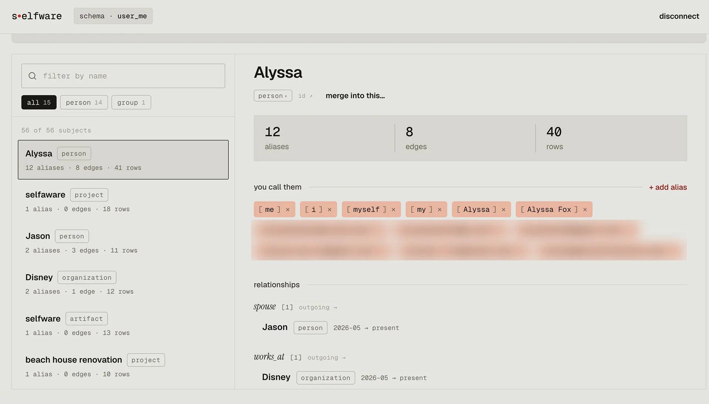The image size is (709, 404).
Task: Delete the 'myself' alias using its x
Action: (x=393, y=210)
